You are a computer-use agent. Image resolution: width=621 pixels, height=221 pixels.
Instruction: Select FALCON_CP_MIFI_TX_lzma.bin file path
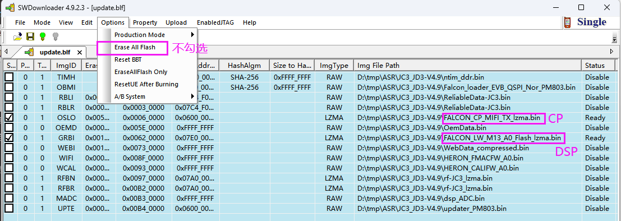pyautogui.click(x=492, y=118)
